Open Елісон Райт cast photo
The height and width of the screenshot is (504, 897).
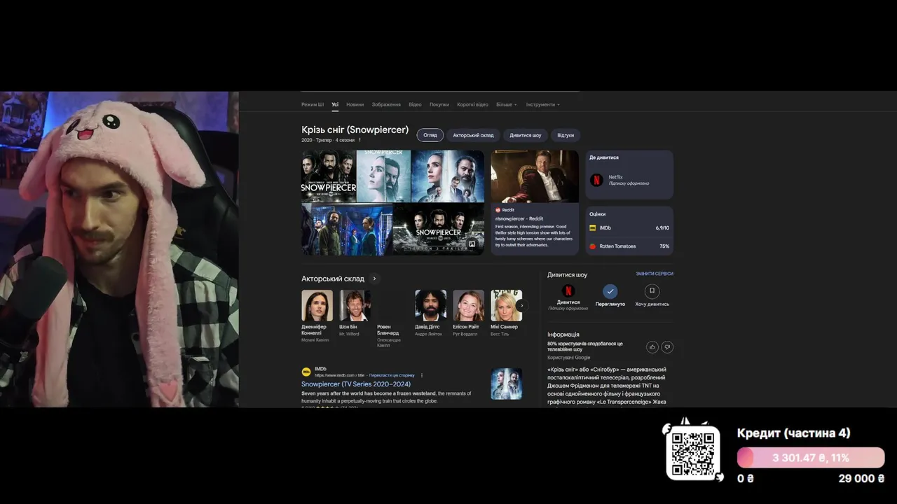468,305
